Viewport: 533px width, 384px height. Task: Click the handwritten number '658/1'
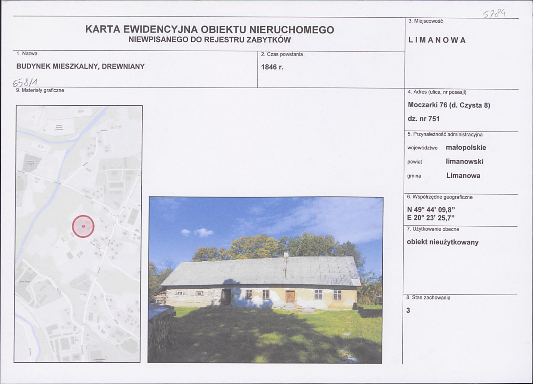point(25,82)
